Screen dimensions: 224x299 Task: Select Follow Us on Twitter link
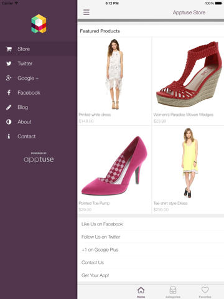pyautogui.click(x=151, y=237)
